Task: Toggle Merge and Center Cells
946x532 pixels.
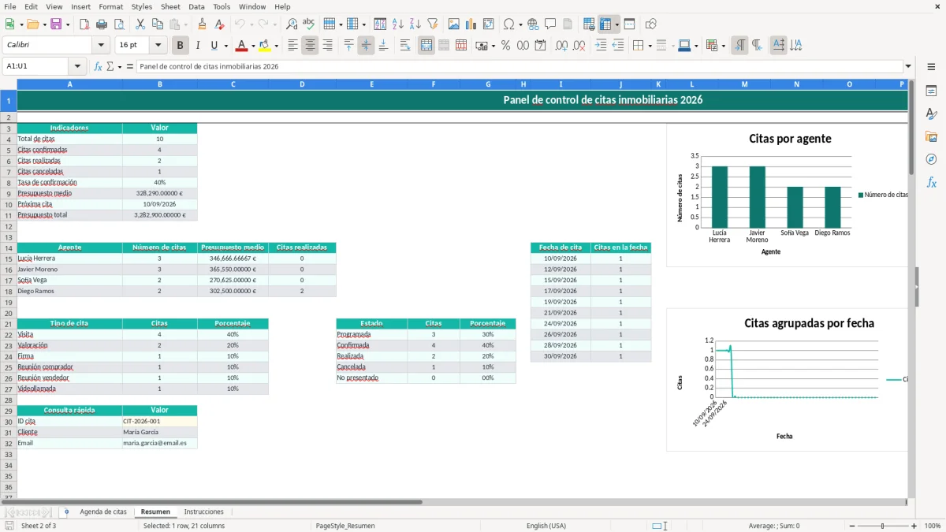Action: click(426, 46)
